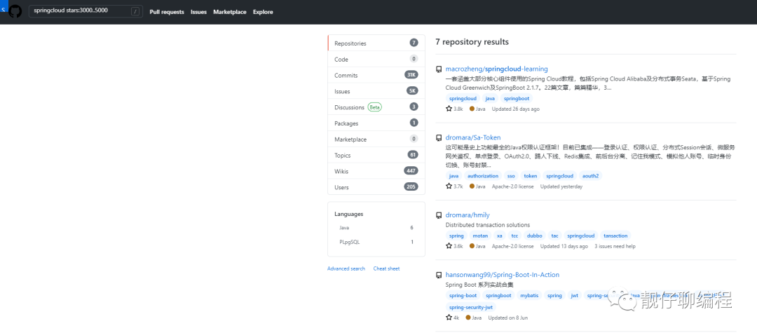Click the tcc topic tag
This screenshot has height=333, width=757.
(x=514, y=236)
